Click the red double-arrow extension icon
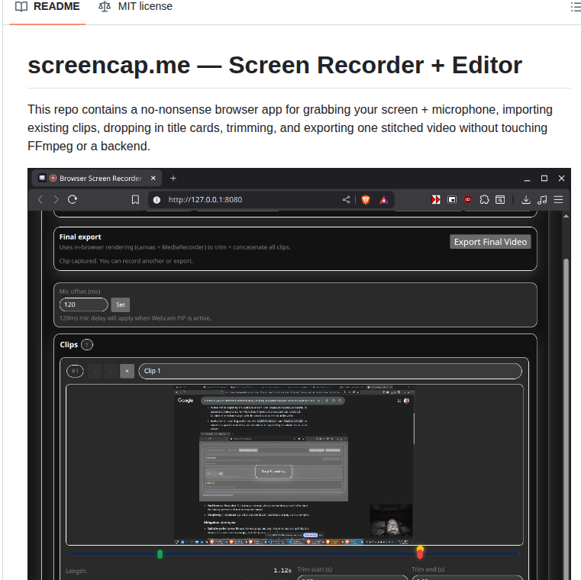Image resolution: width=581 pixels, height=580 pixels. pyautogui.click(x=436, y=200)
